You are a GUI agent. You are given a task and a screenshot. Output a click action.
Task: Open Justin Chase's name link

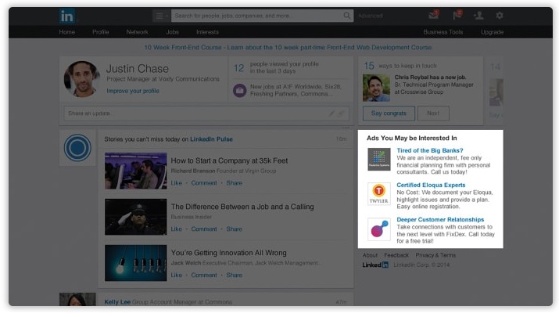click(x=138, y=69)
